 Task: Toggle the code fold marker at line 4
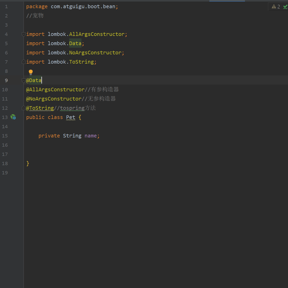coord(23,34)
